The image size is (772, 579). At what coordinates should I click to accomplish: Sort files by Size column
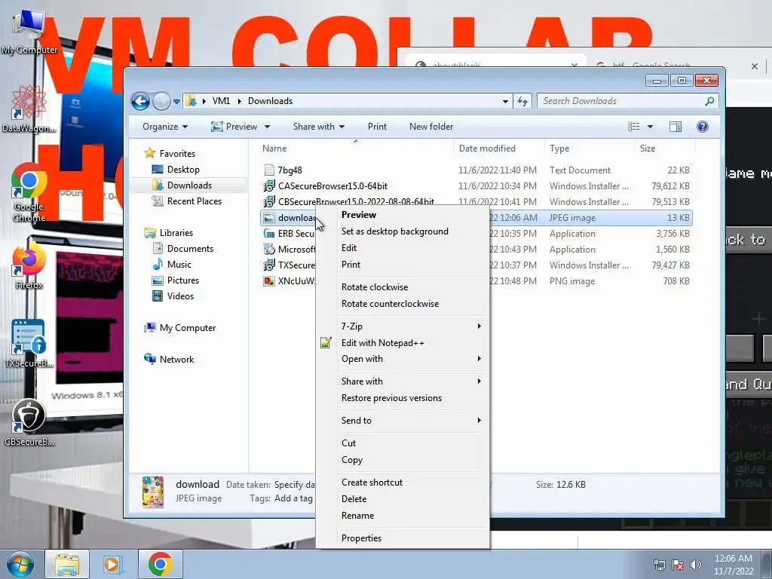pos(648,149)
